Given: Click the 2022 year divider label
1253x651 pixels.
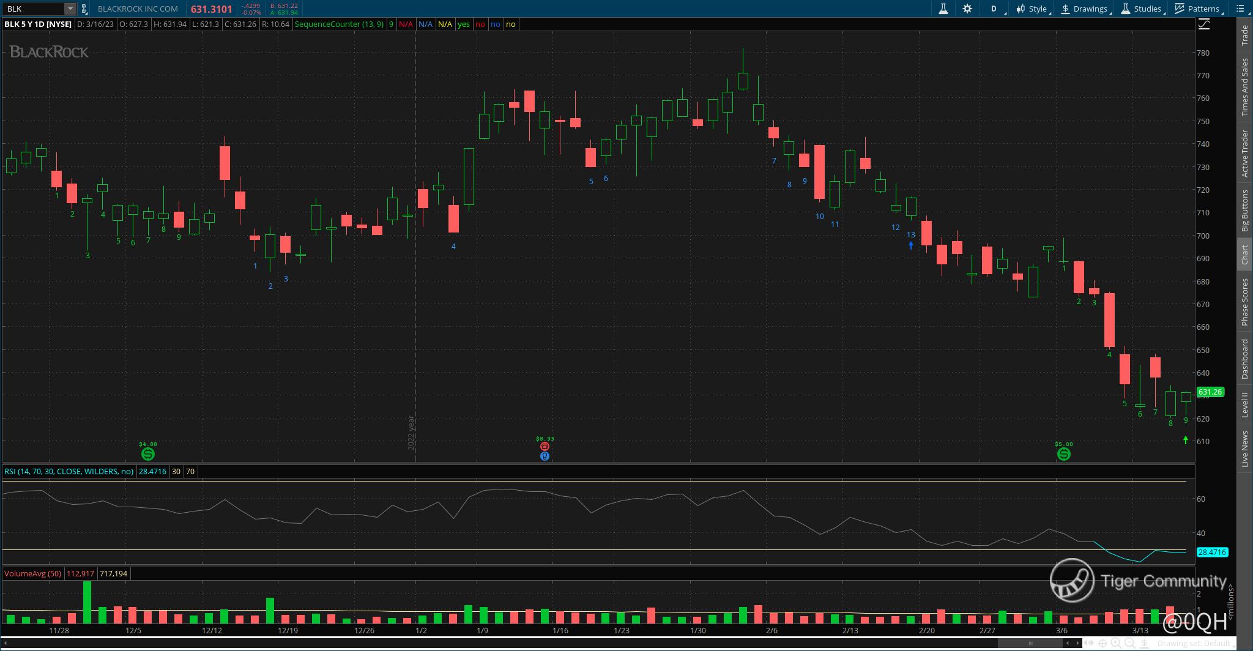Looking at the screenshot, I should 411,433.
